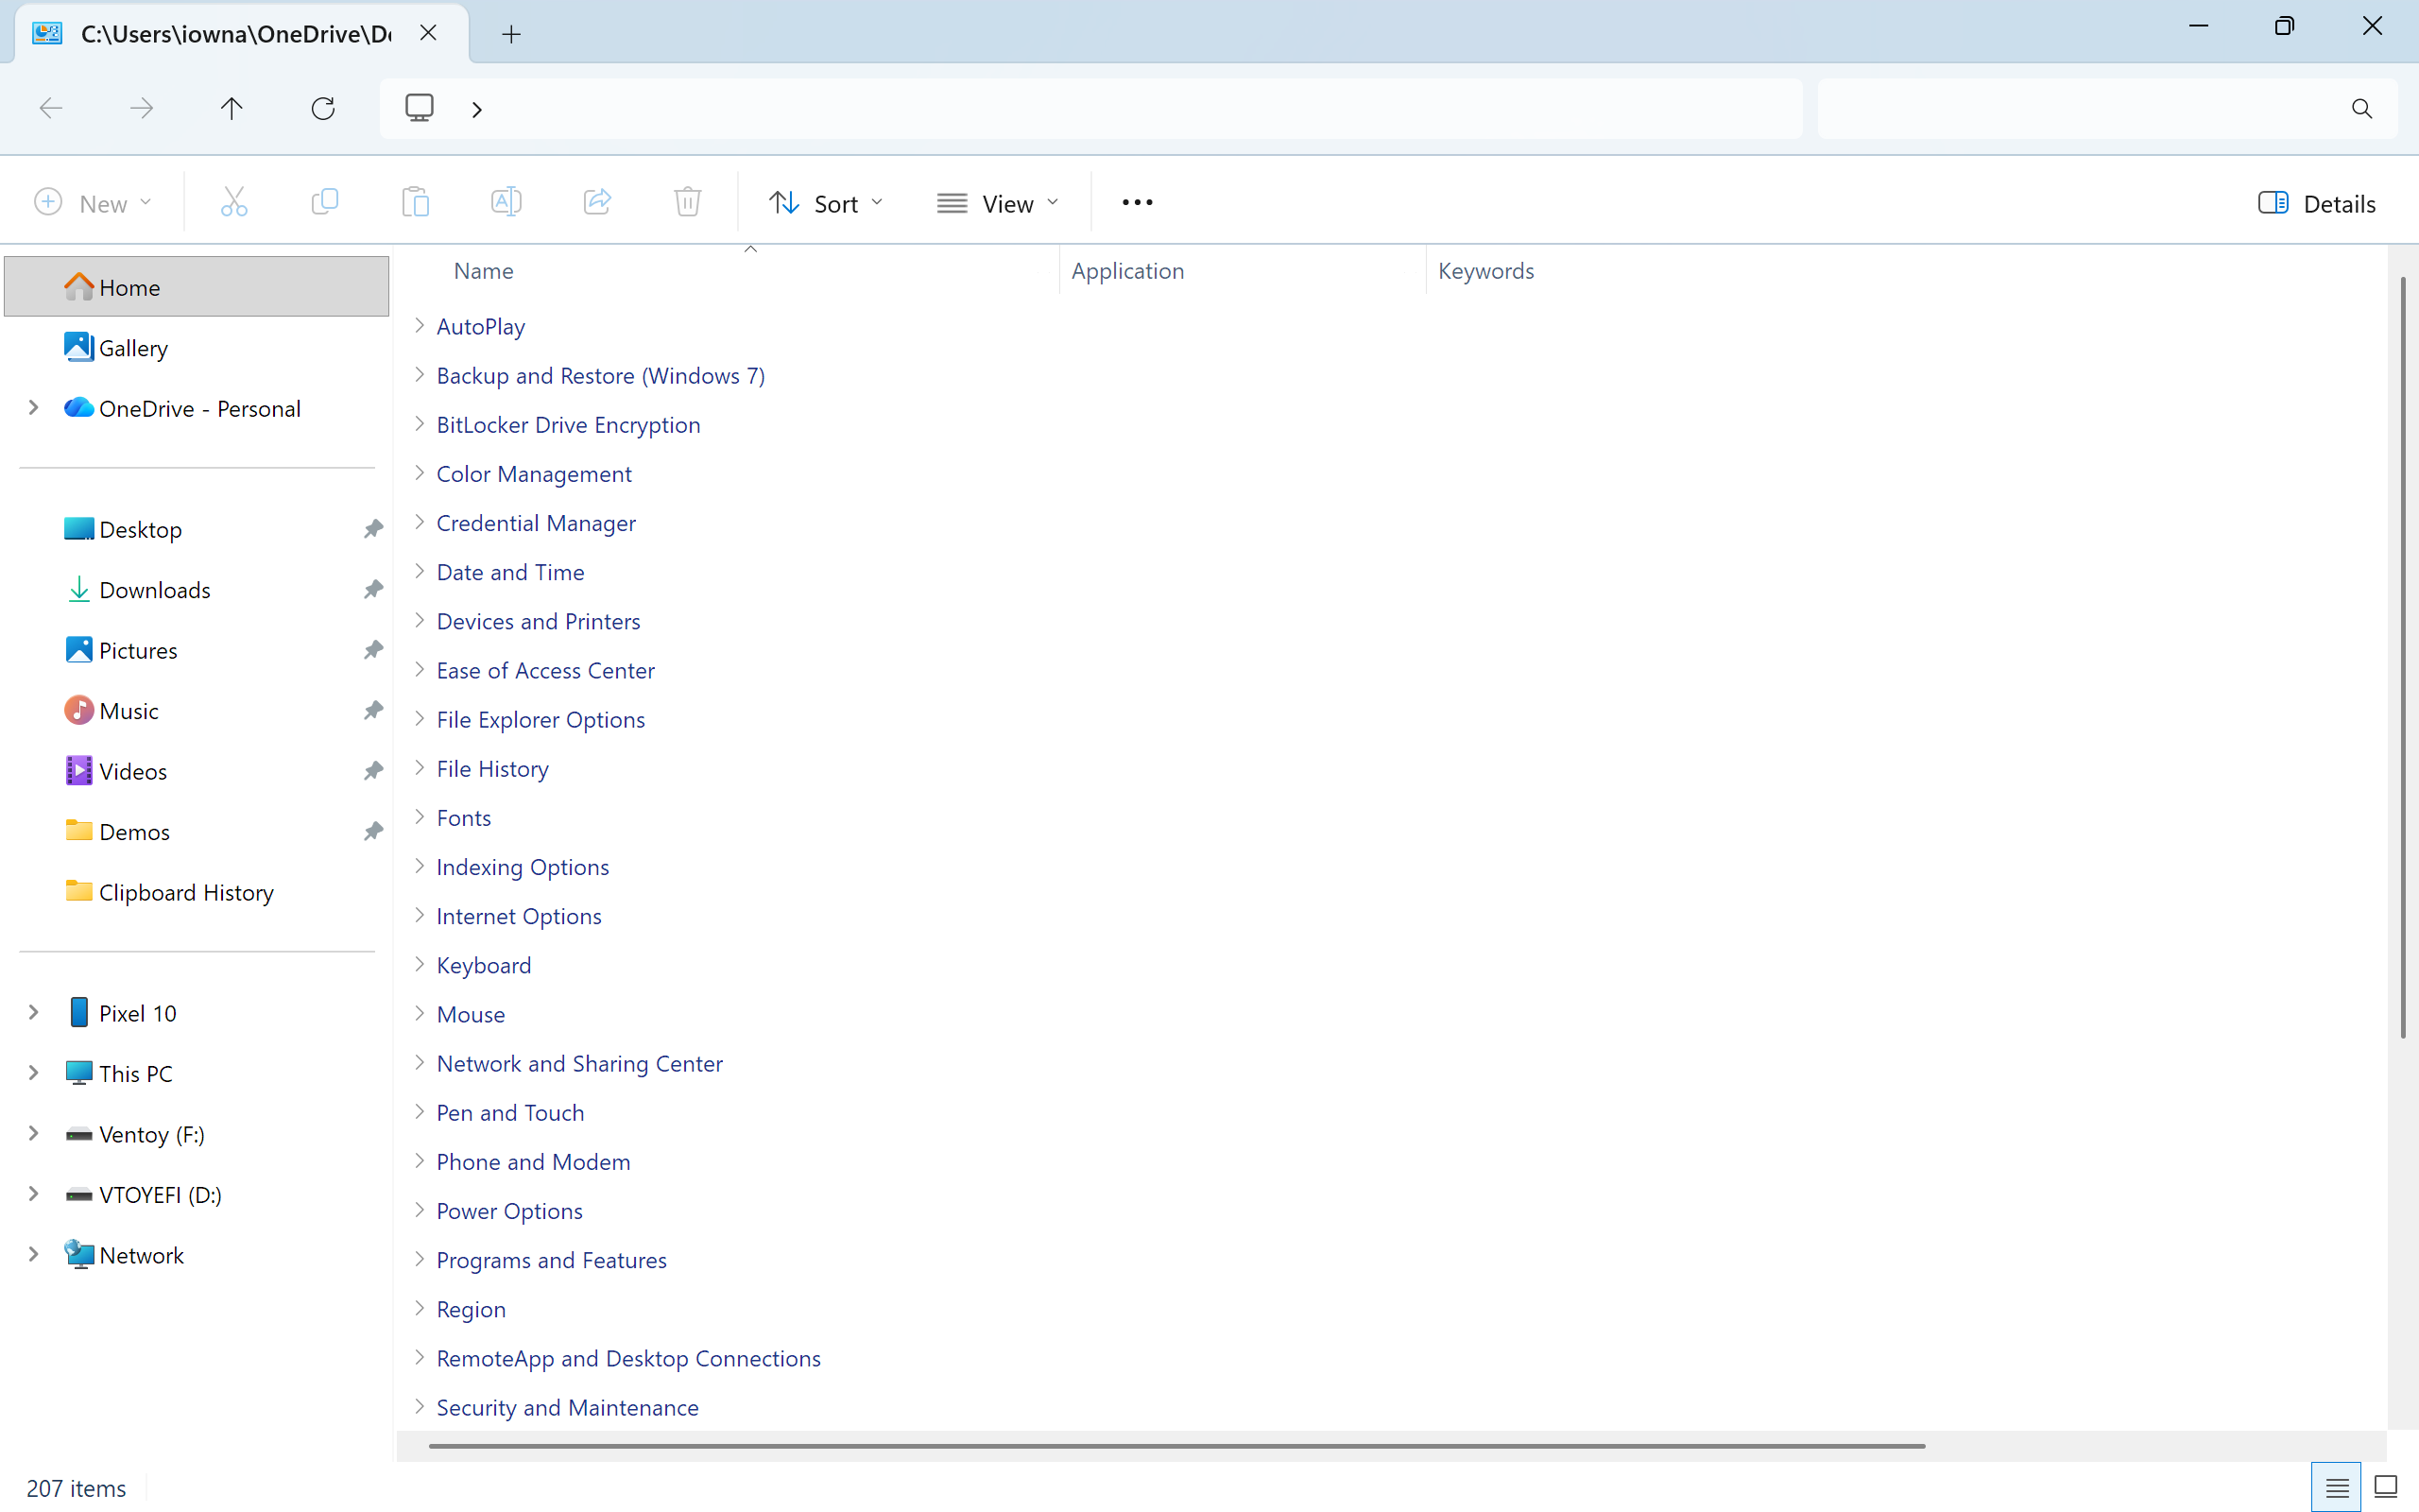
Task: Click the Delete trash icon
Action: pos(688,203)
